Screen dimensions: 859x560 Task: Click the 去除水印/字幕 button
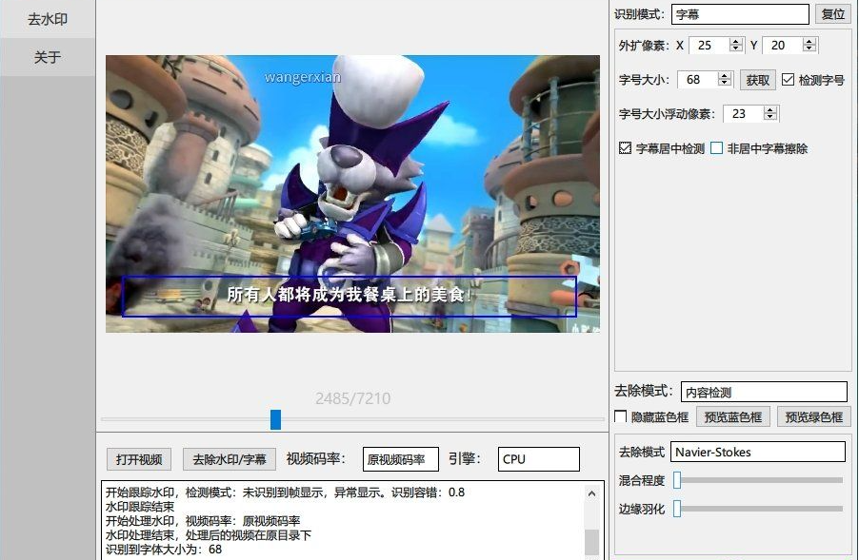tap(229, 459)
